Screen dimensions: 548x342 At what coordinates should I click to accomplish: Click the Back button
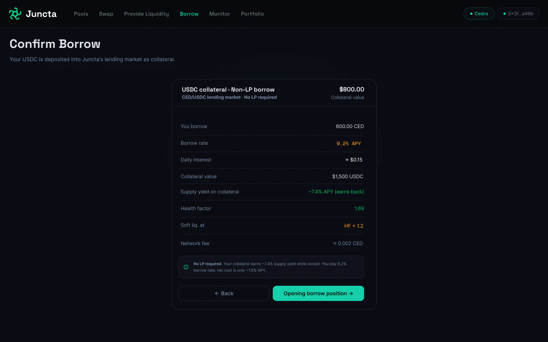click(224, 293)
